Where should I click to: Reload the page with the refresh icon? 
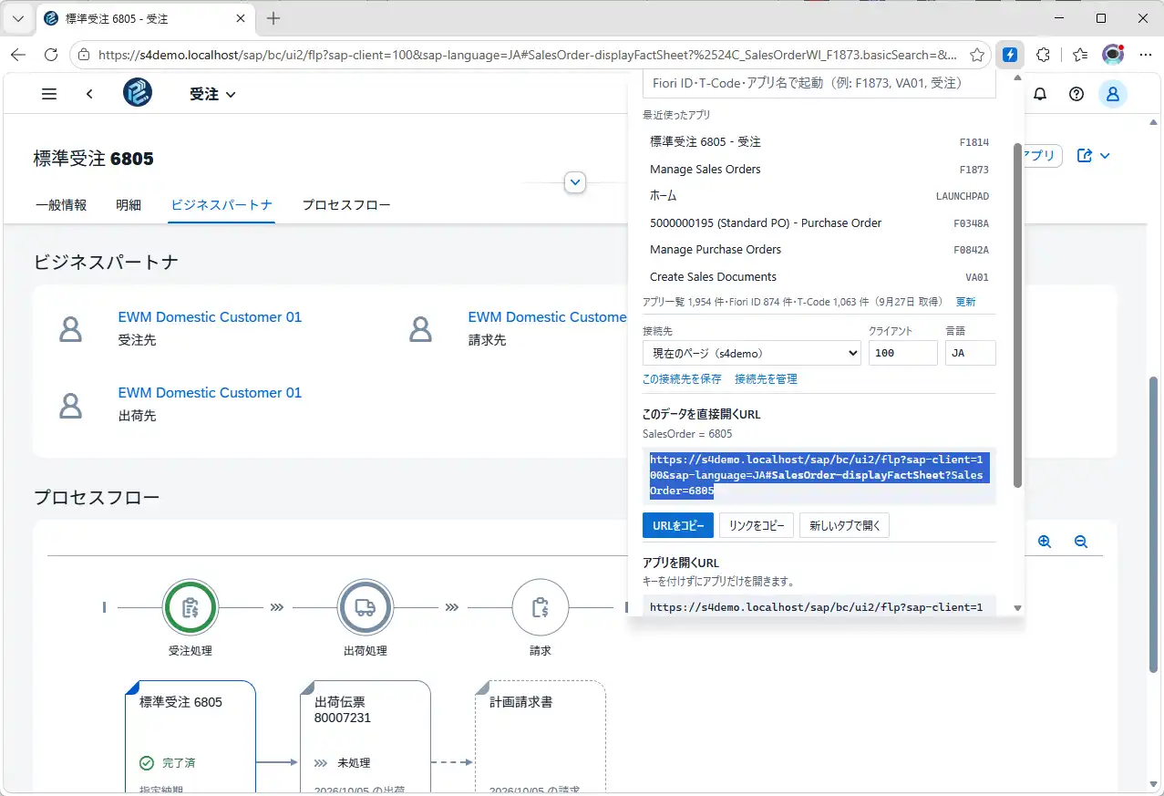(x=51, y=55)
